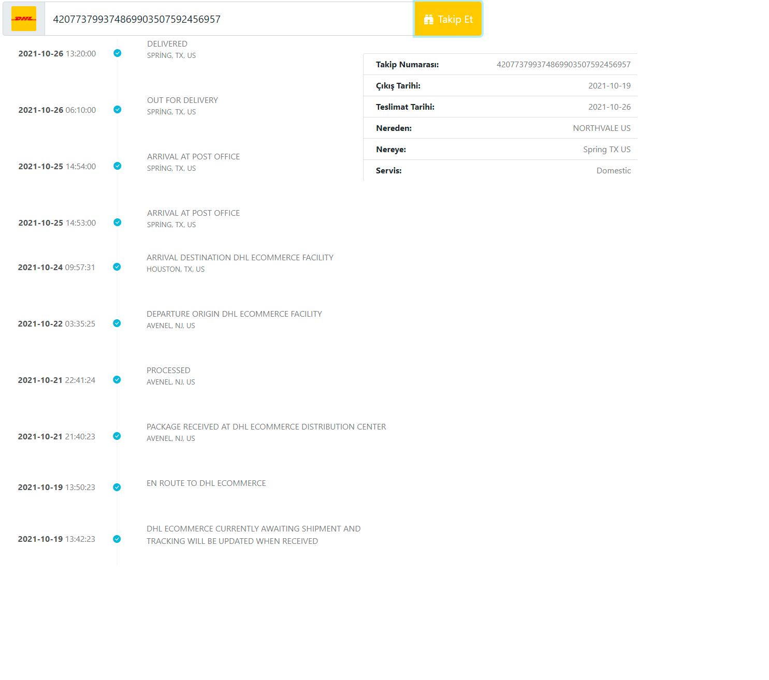The width and height of the screenshot is (769, 680).
Task: Click HOUSTON, TX, US location text
Action: 176,269
